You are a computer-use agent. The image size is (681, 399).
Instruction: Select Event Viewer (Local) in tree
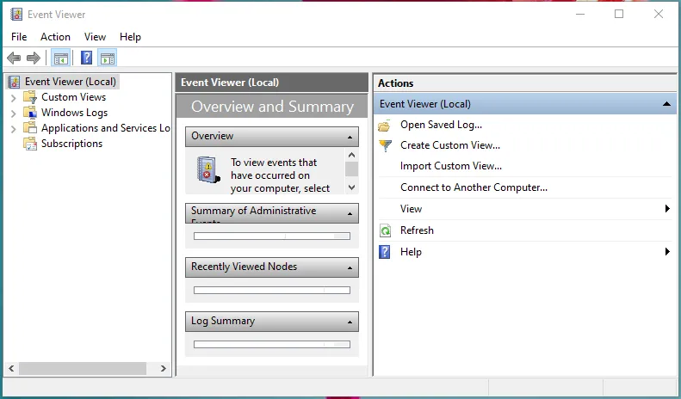[71, 82]
